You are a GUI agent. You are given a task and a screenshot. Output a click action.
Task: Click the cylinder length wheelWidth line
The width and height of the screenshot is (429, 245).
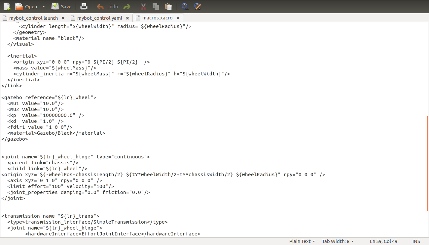[105, 26]
